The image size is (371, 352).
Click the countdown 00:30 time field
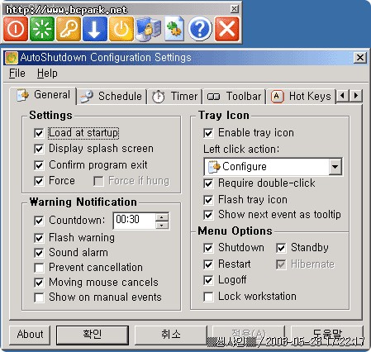point(135,221)
